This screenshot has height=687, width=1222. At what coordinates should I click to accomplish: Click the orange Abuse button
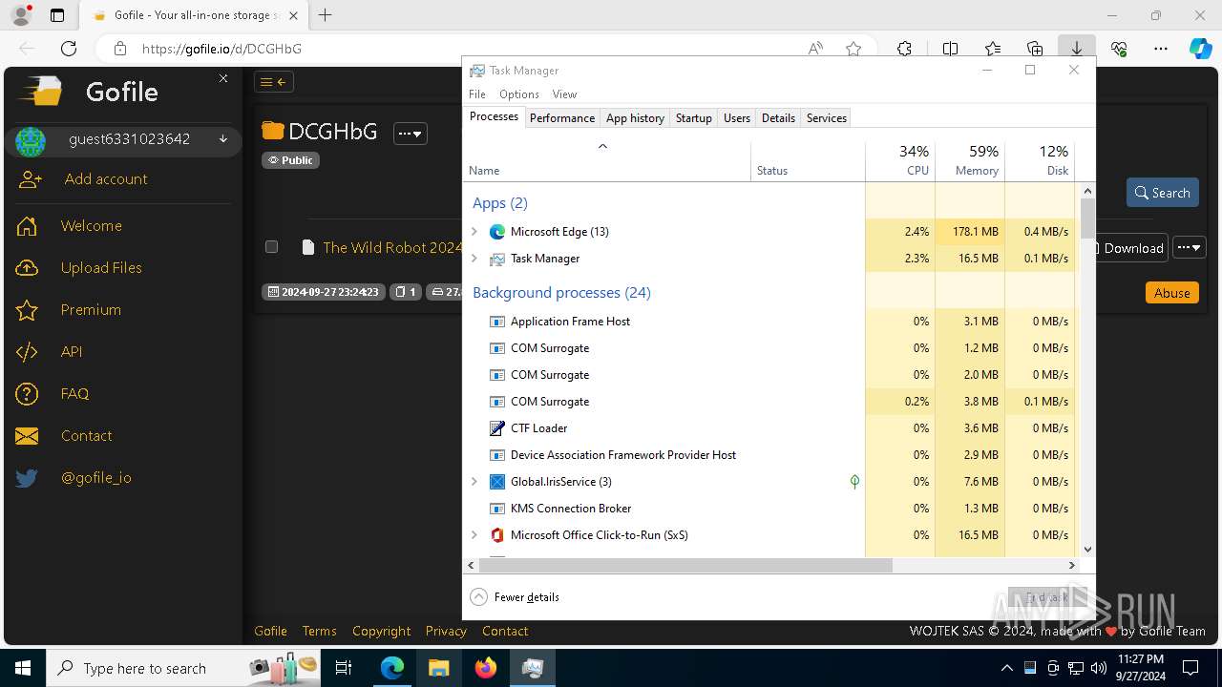(x=1172, y=293)
